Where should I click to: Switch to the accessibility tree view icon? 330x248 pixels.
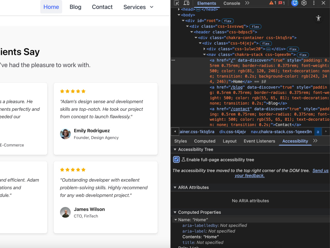(x=318, y=18)
